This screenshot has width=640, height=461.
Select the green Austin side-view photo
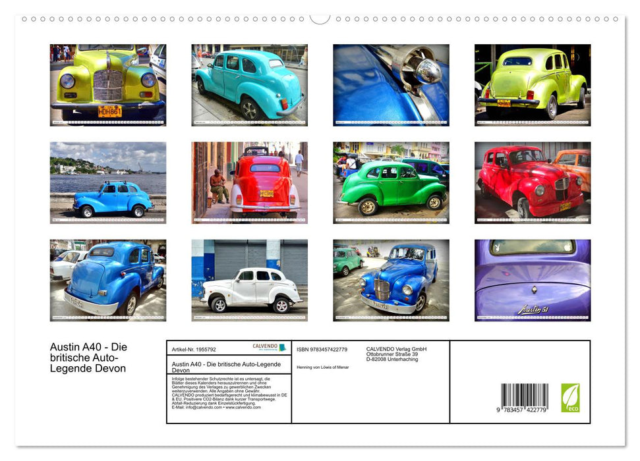pos(390,183)
